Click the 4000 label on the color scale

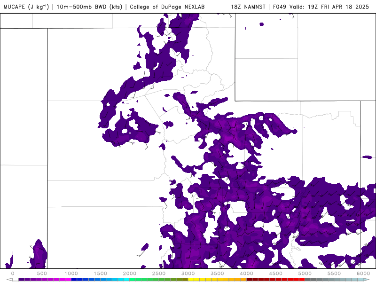coord(246,274)
